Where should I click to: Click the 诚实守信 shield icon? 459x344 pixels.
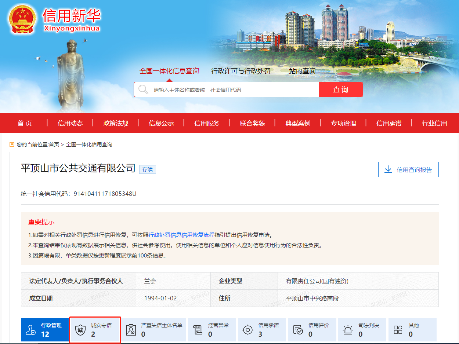point(80,330)
